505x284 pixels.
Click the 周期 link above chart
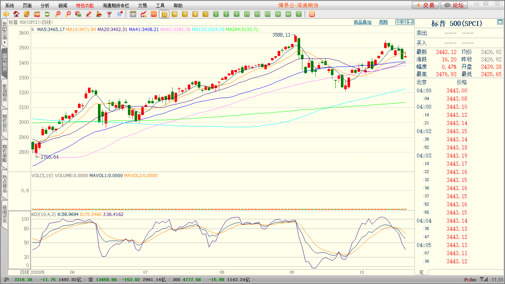pyautogui.click(x=383, y=22)
